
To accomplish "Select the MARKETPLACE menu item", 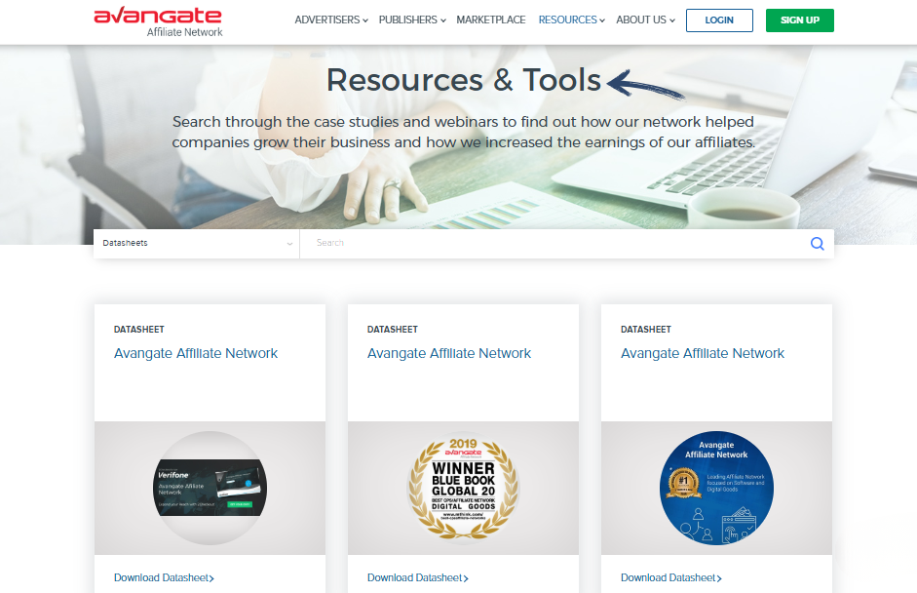I will coord(490,20).
